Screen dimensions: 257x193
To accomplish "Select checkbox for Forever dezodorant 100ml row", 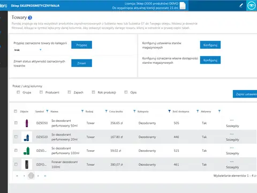I will [16, 164].
